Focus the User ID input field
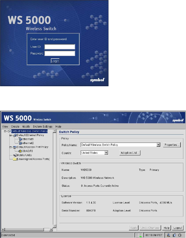The image size is (186, 238). point(60,47)
